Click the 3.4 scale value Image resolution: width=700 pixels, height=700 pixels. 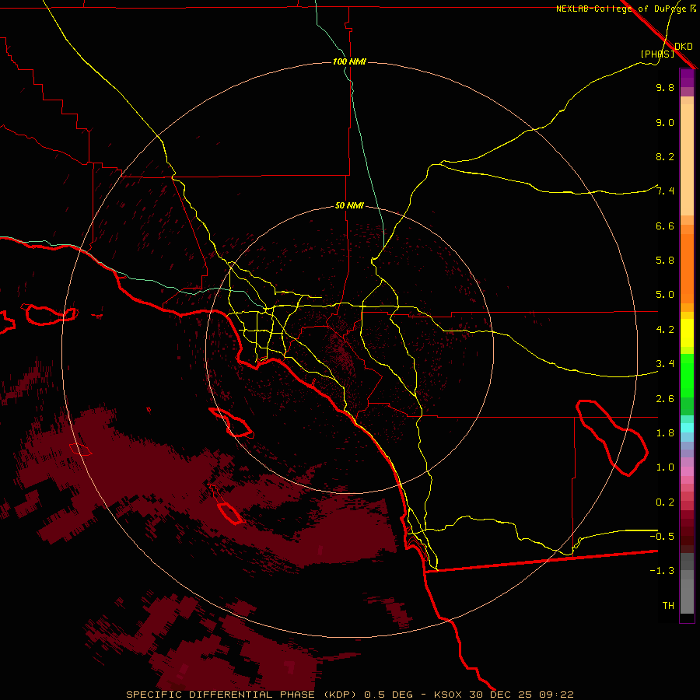(x=665, y=364)
